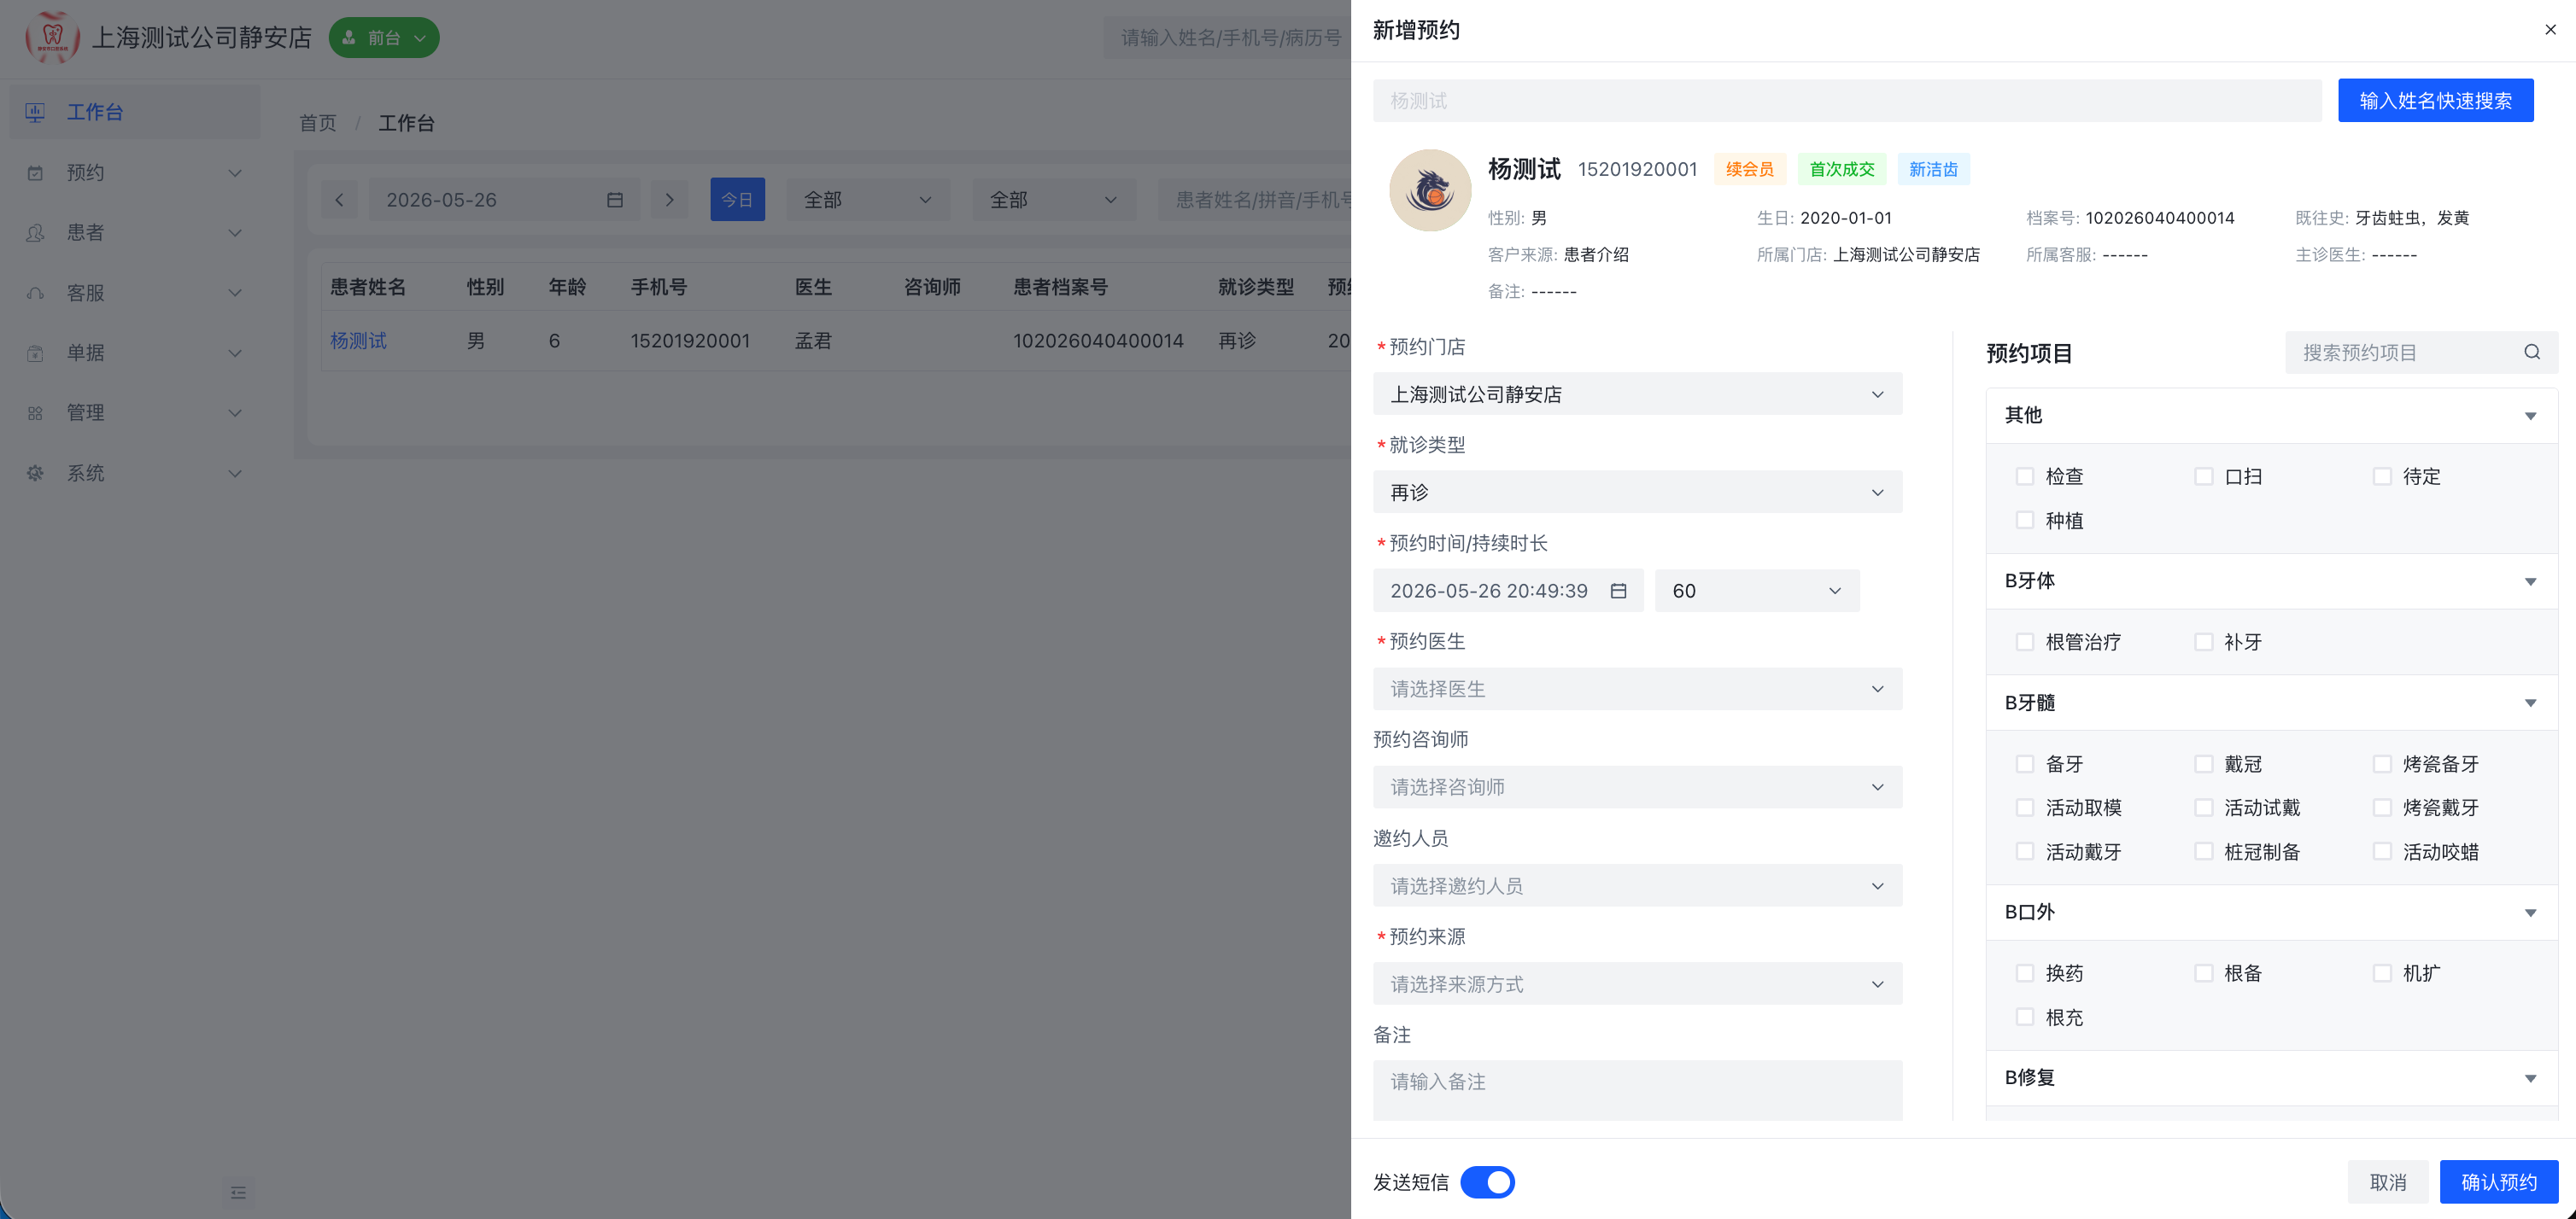Image resolution: width=2576 pixels, height=1219 pixels.
Task: Expand the 管理 sidebar menu
Action: pos(135,412)
